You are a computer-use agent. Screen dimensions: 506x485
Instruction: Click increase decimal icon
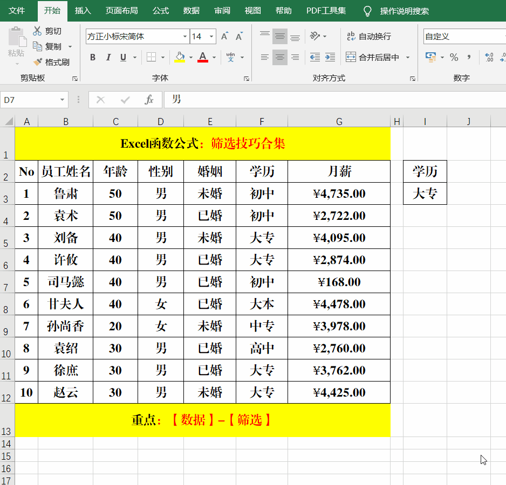point(489,58)
